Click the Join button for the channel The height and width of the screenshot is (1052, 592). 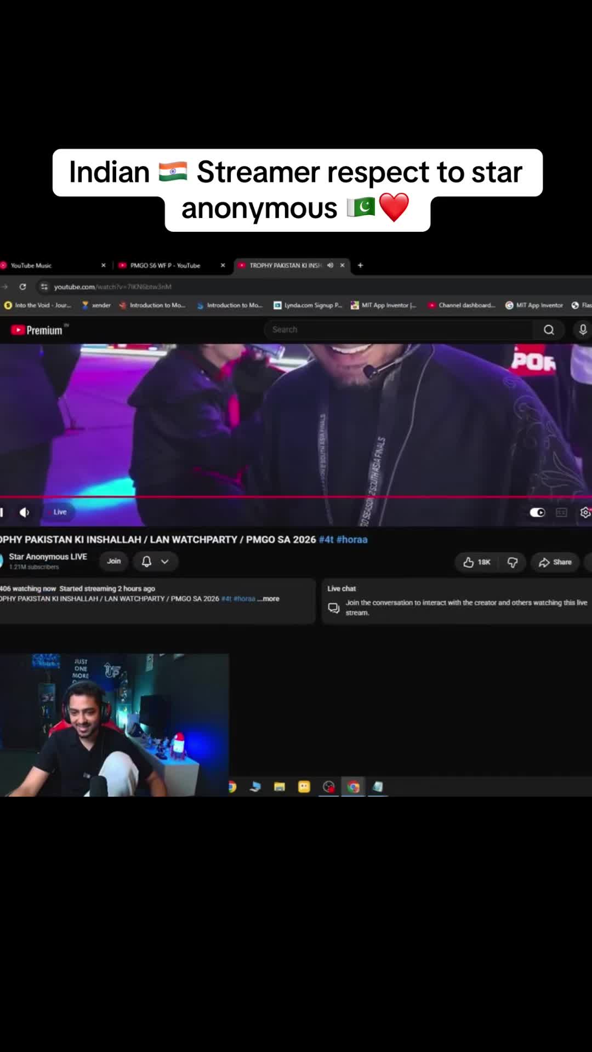pyautogui.click(x=114, y=561)
